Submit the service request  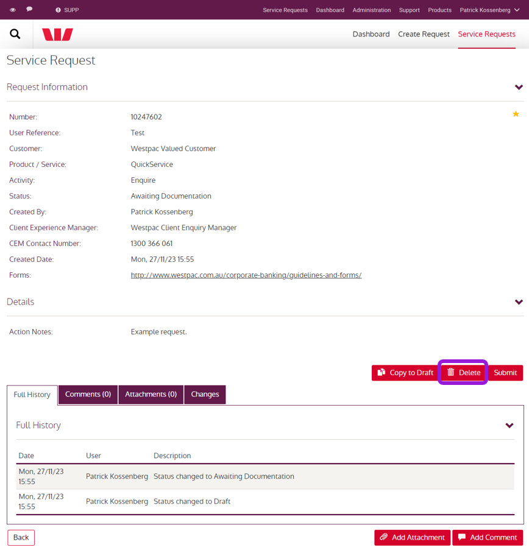tap(505, 373)
